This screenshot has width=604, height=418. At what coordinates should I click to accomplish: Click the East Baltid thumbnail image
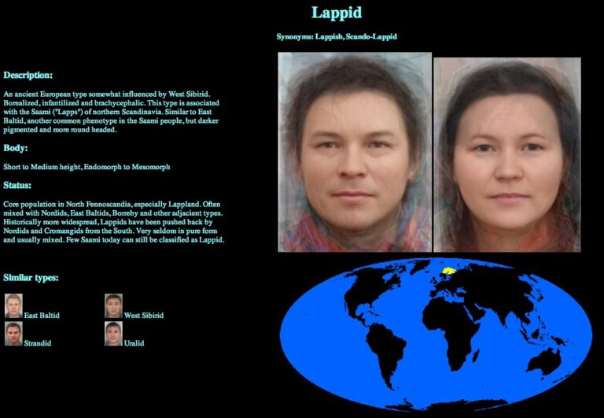[13, 305]
